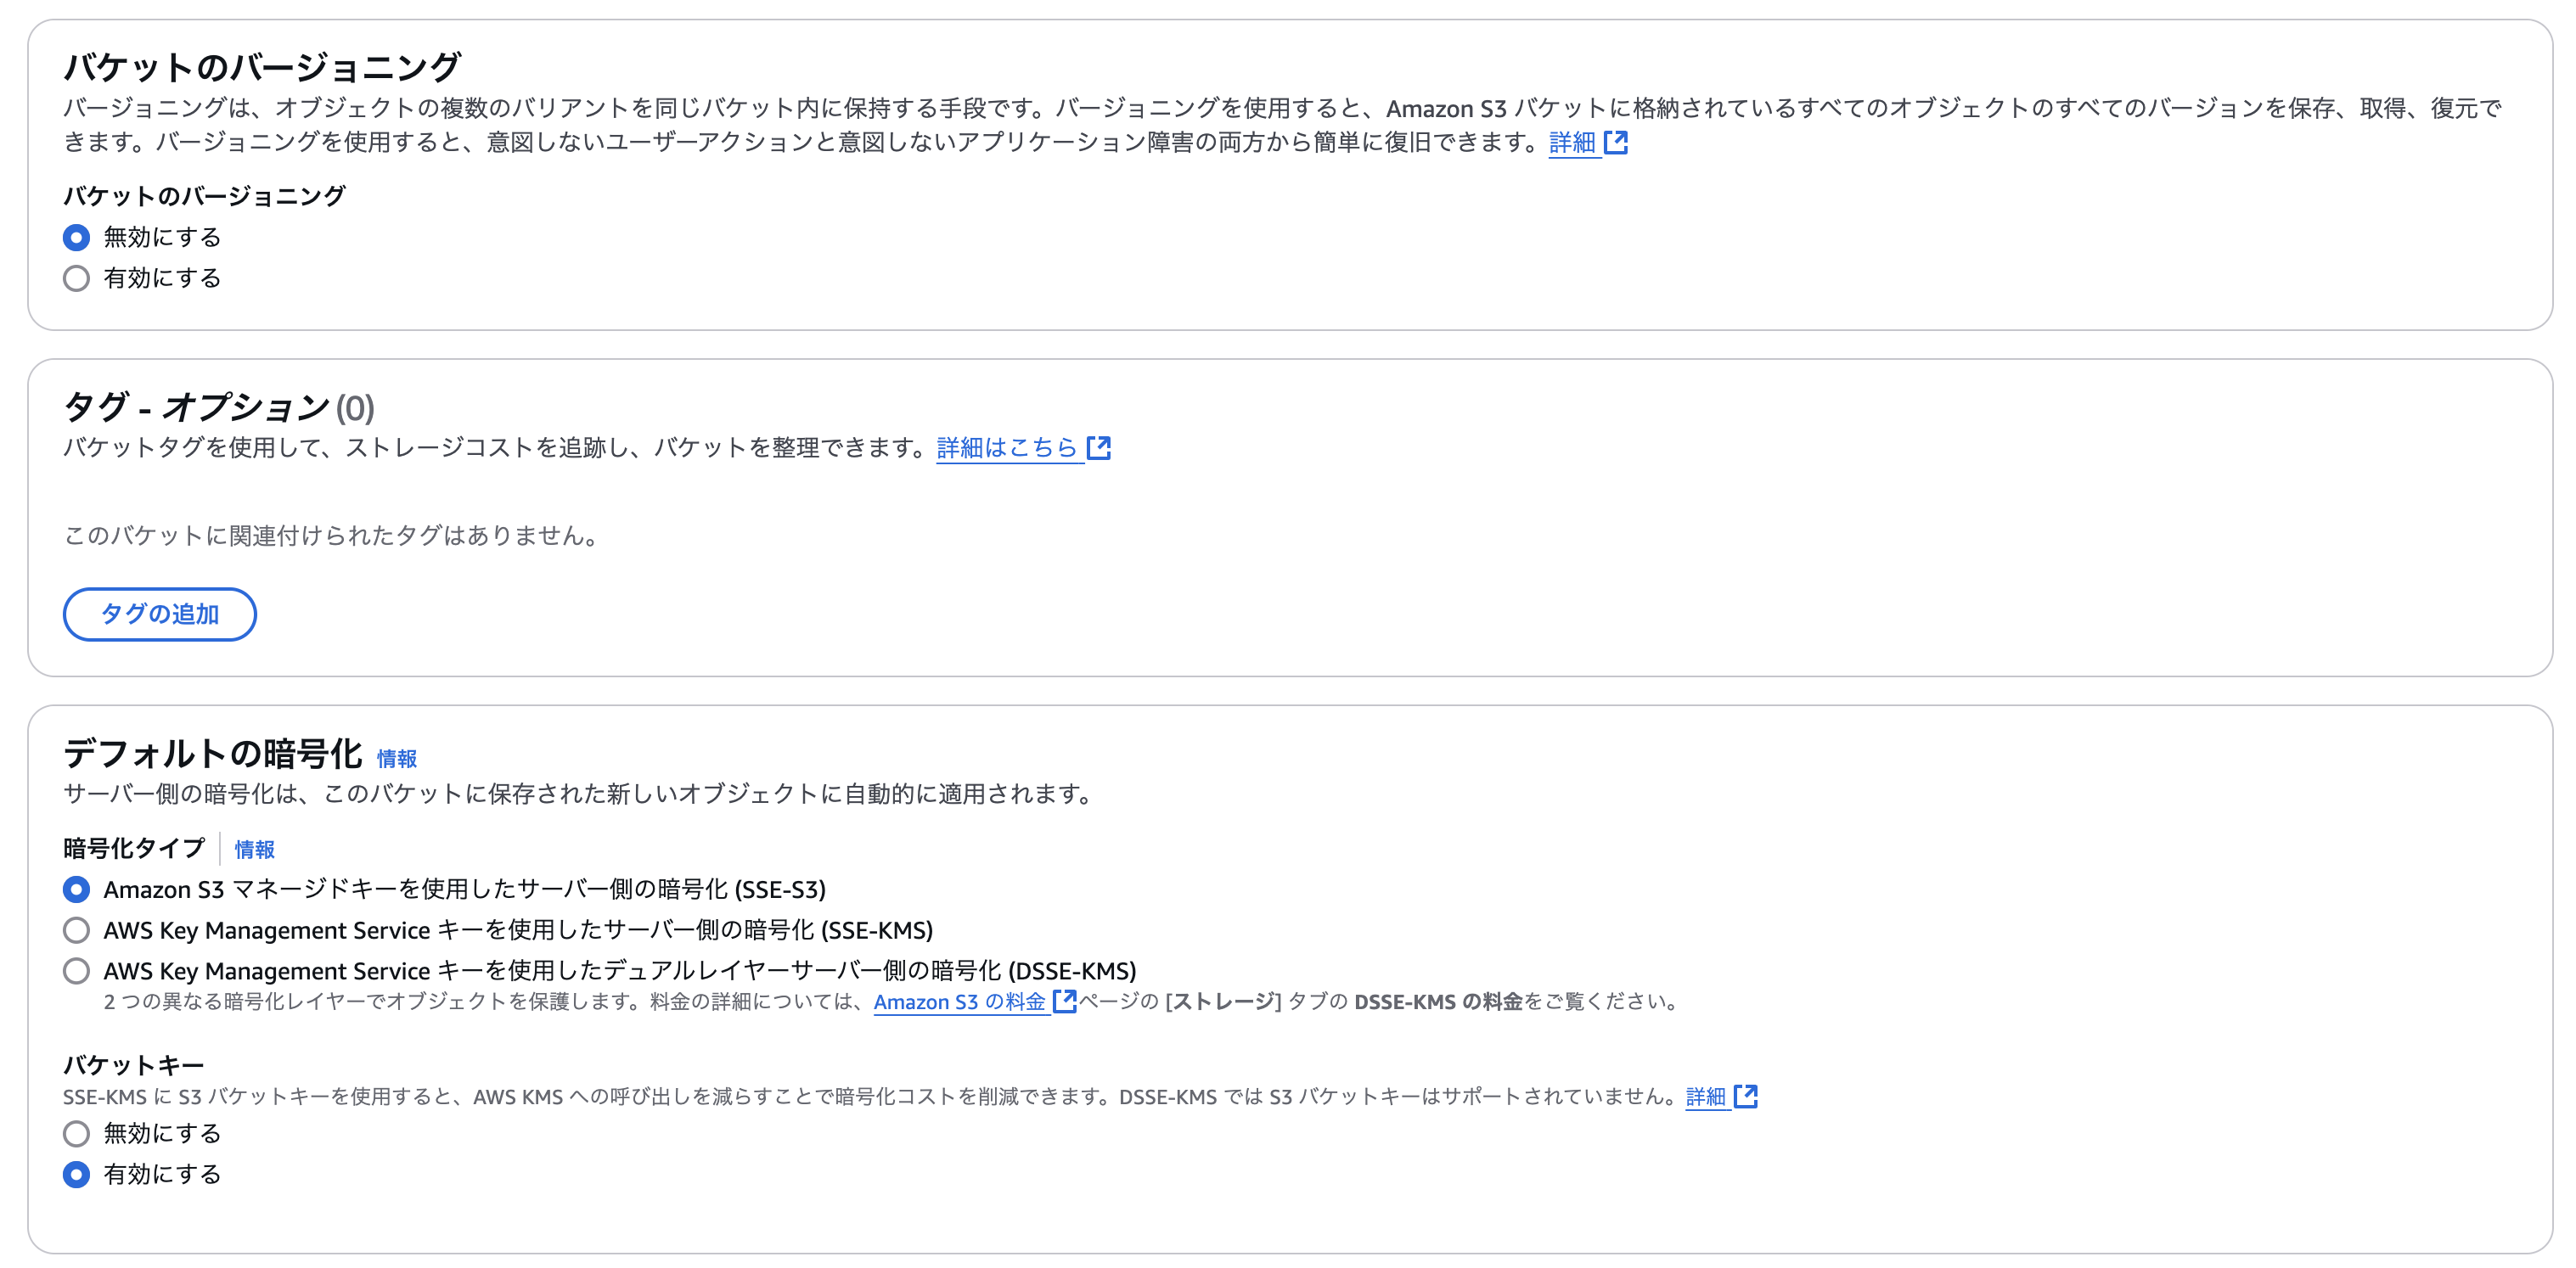Enable bucket versioning by selecting 有効にする

(76, 278)
